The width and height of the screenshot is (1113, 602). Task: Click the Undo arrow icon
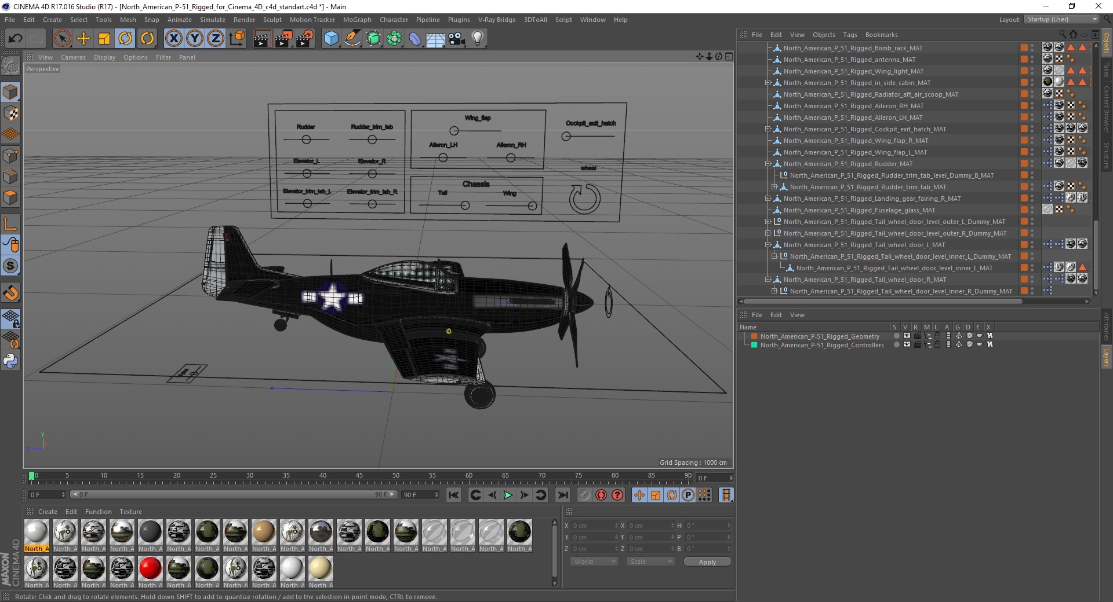(x=15, y=39)
